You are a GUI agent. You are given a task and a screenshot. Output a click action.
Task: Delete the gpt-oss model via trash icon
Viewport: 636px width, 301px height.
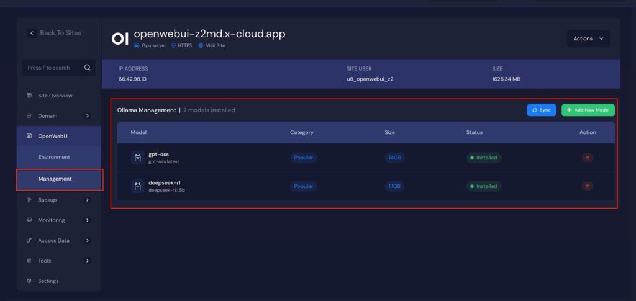(x=587, y=158)
